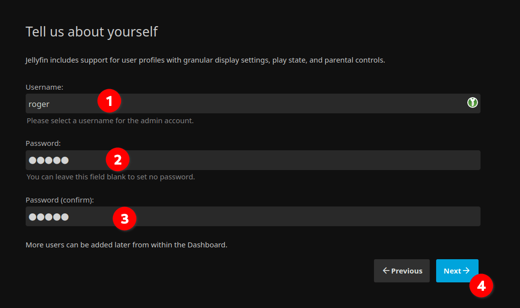Click the "Username:" field label
This screenshot has width=520, height=308.
[44, 87]
